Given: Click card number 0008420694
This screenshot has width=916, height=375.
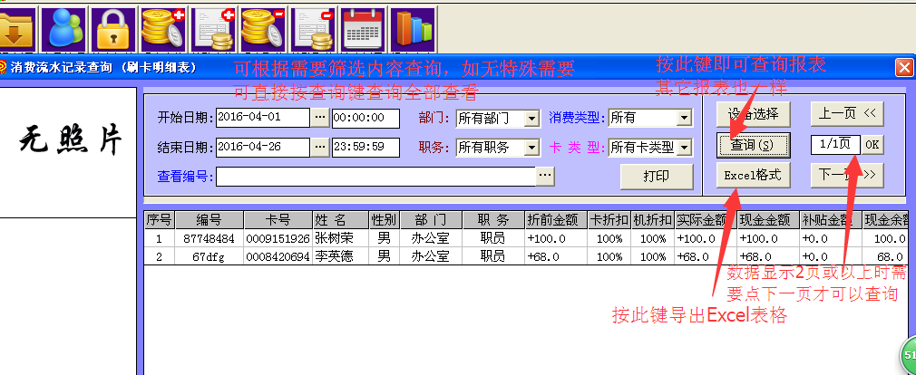Looking at the screenshot, I should [278, 256].
